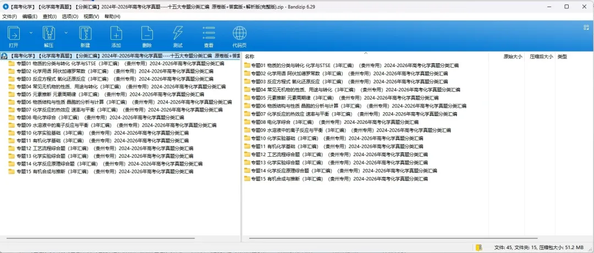The width and height of the screenshot is (594, 253).
Task: Select 专题14 化学反应原理综合题 in the left tree
Action: click(x=105, y=163)
